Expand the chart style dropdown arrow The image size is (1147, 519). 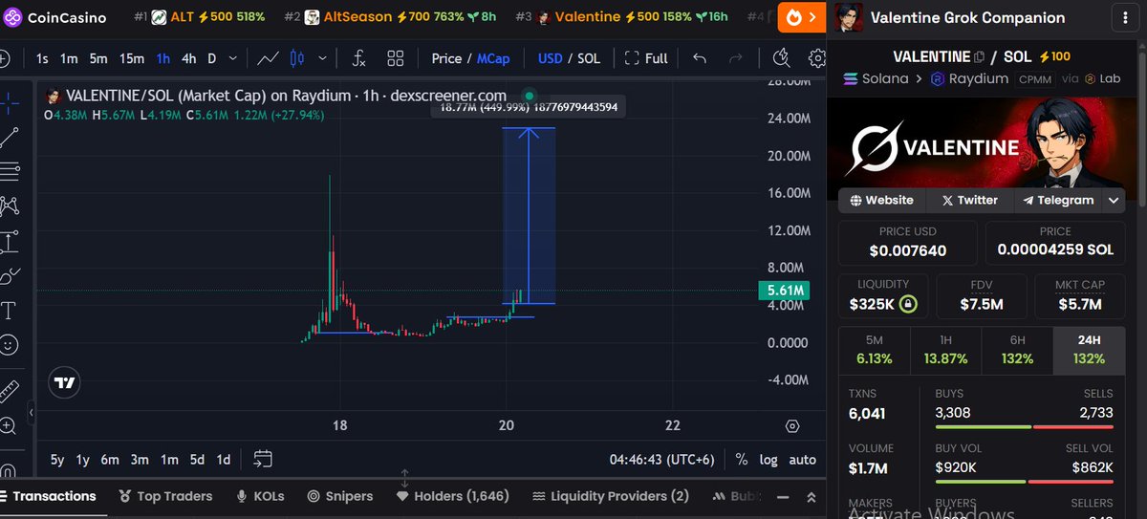(321, 58)
